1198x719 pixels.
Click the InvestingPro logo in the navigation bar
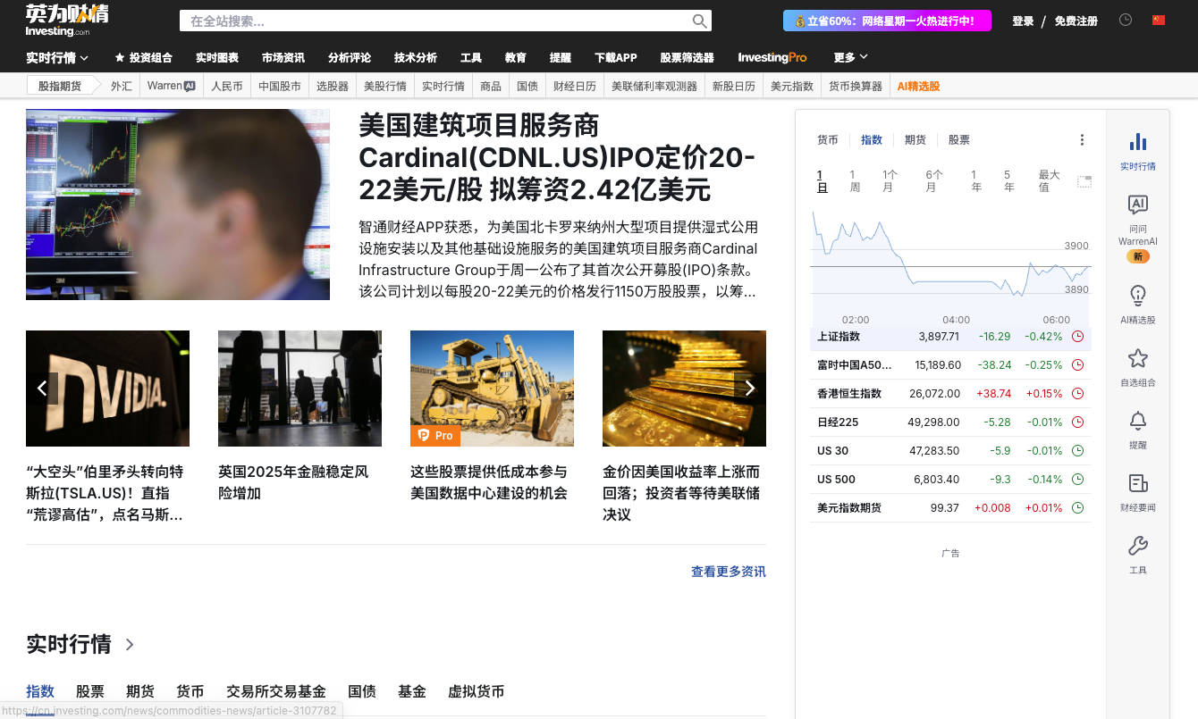772,57
